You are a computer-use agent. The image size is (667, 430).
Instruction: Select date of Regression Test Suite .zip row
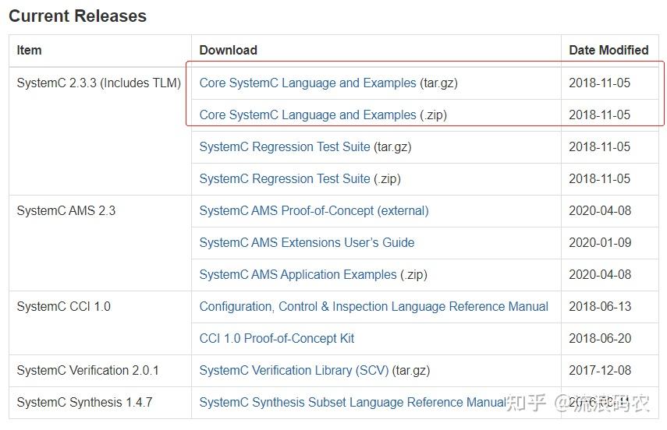599,178
